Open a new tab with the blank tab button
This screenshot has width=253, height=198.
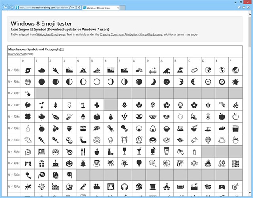[123, 8]
